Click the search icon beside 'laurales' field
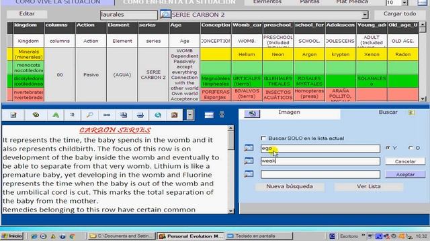The height and width of the screenshot is (241, 430). [x=165, y=14]
